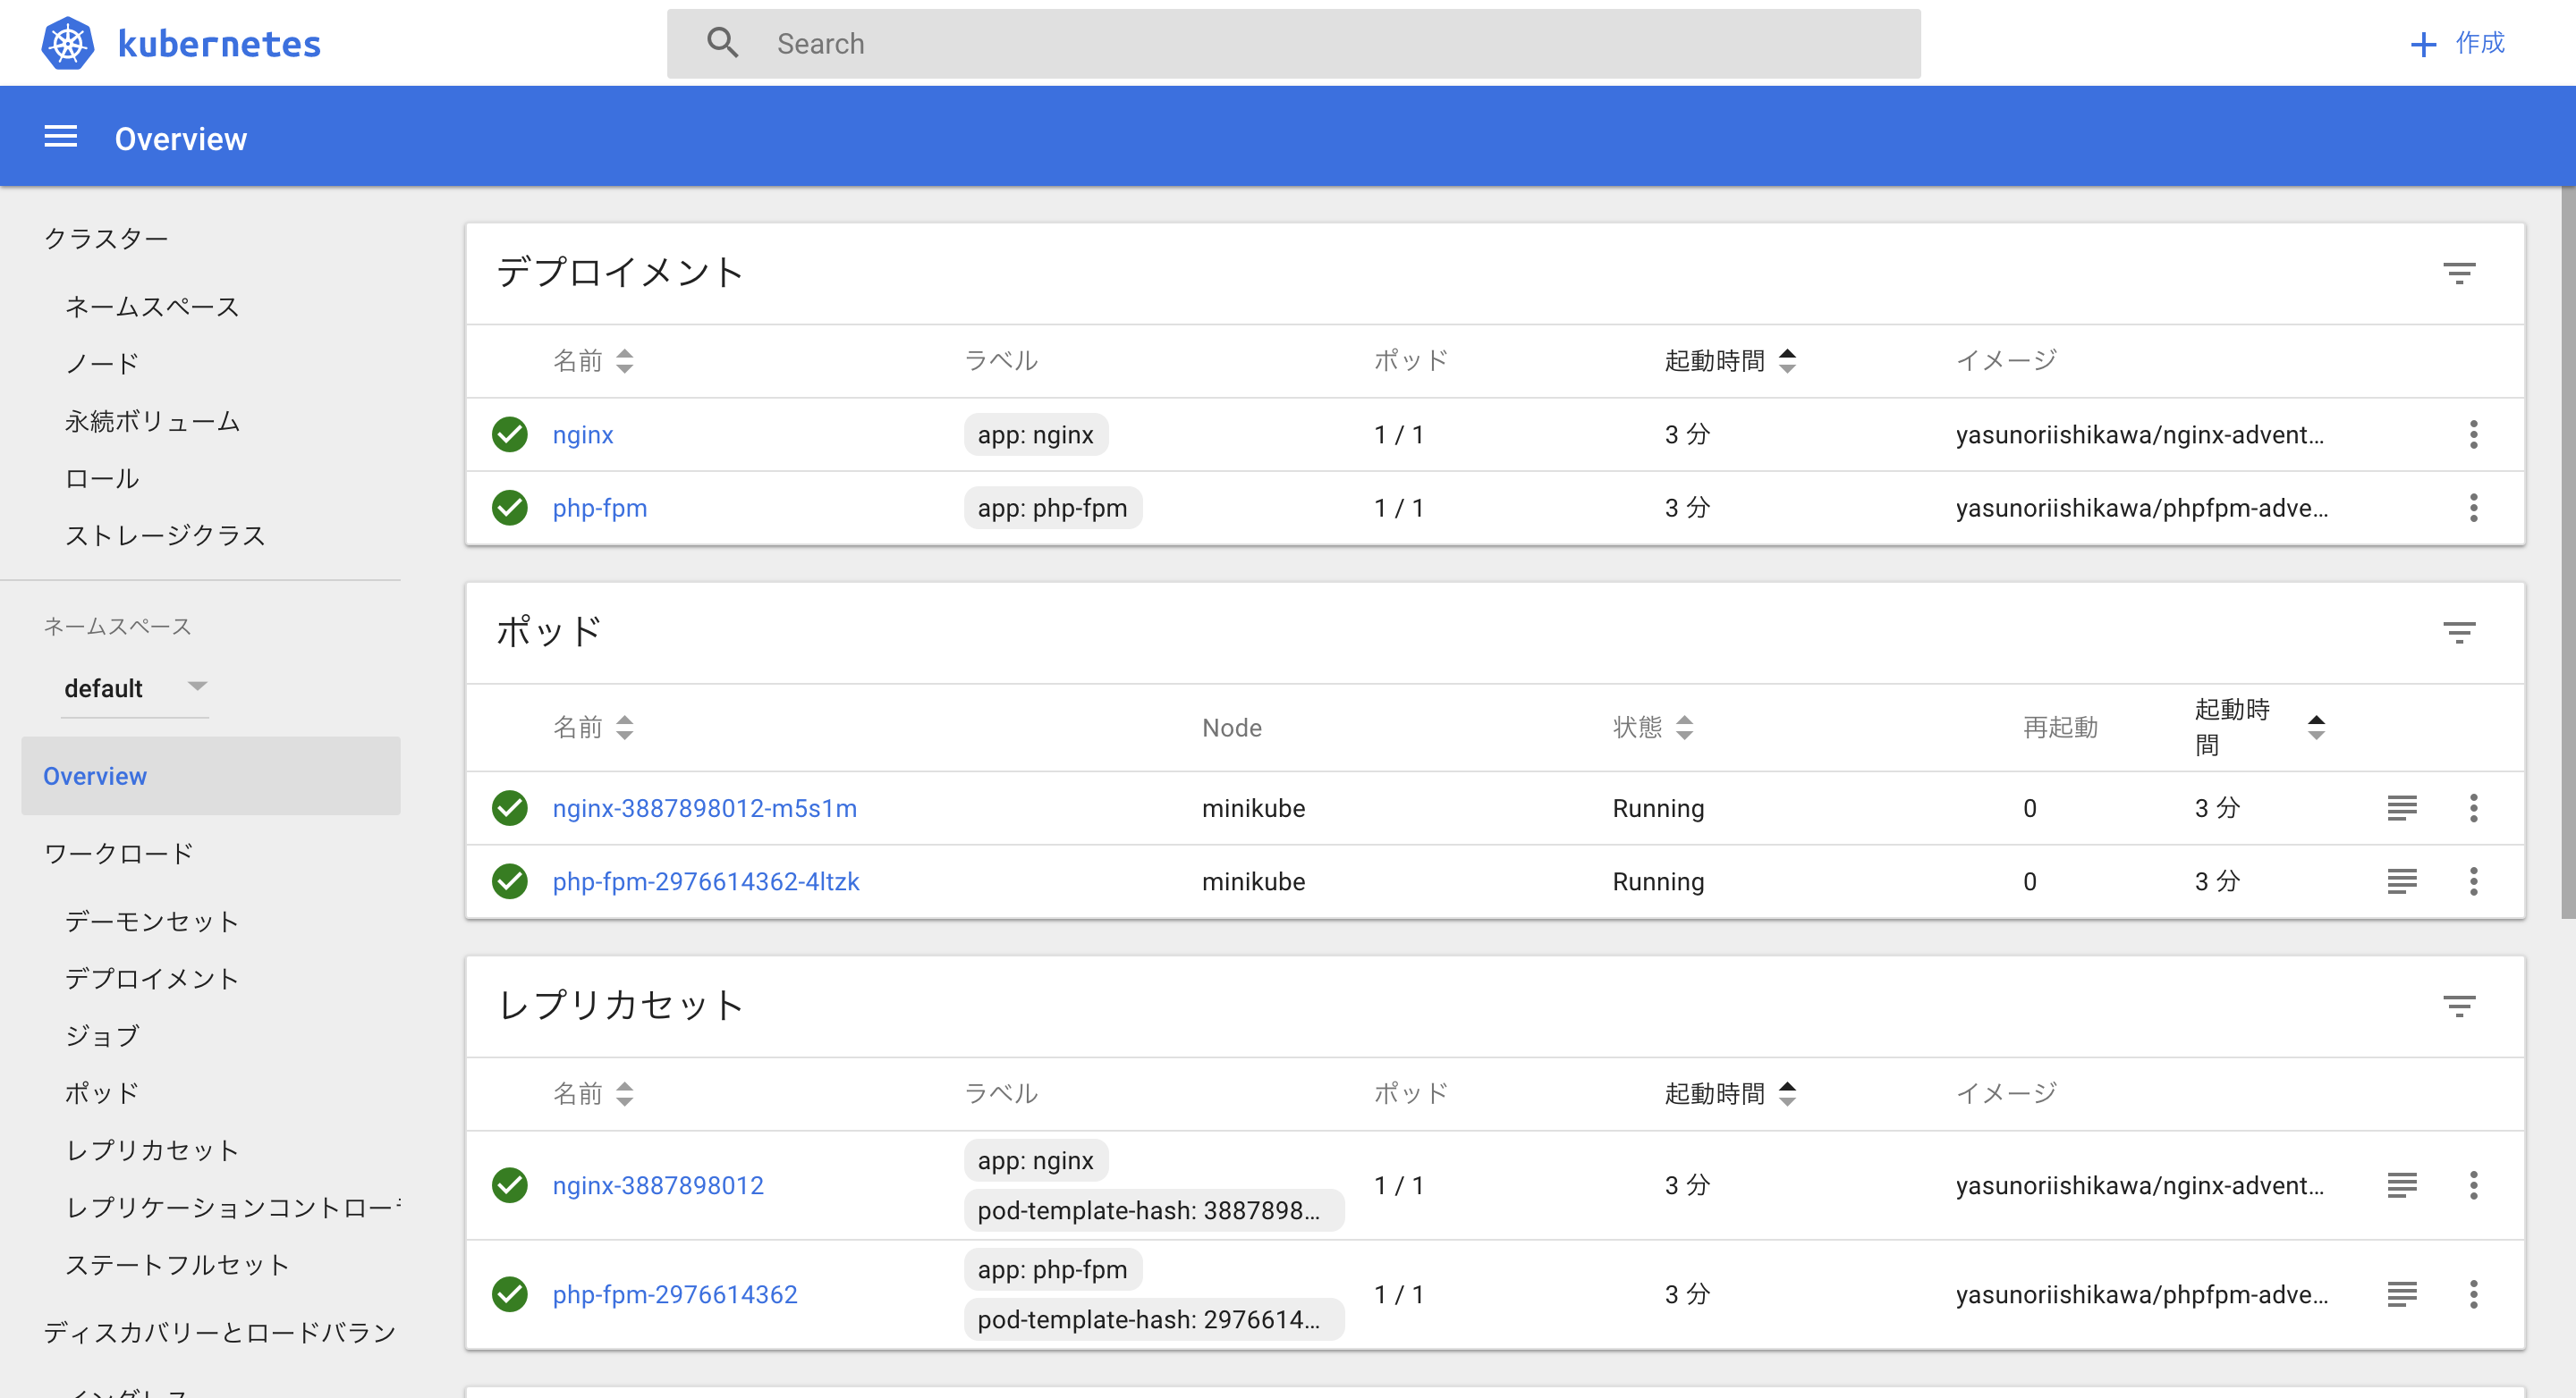This screenshot has width=2576, height=1398.
Task: Open ネームスペース in cluster menu
Action: pos(152,306)
